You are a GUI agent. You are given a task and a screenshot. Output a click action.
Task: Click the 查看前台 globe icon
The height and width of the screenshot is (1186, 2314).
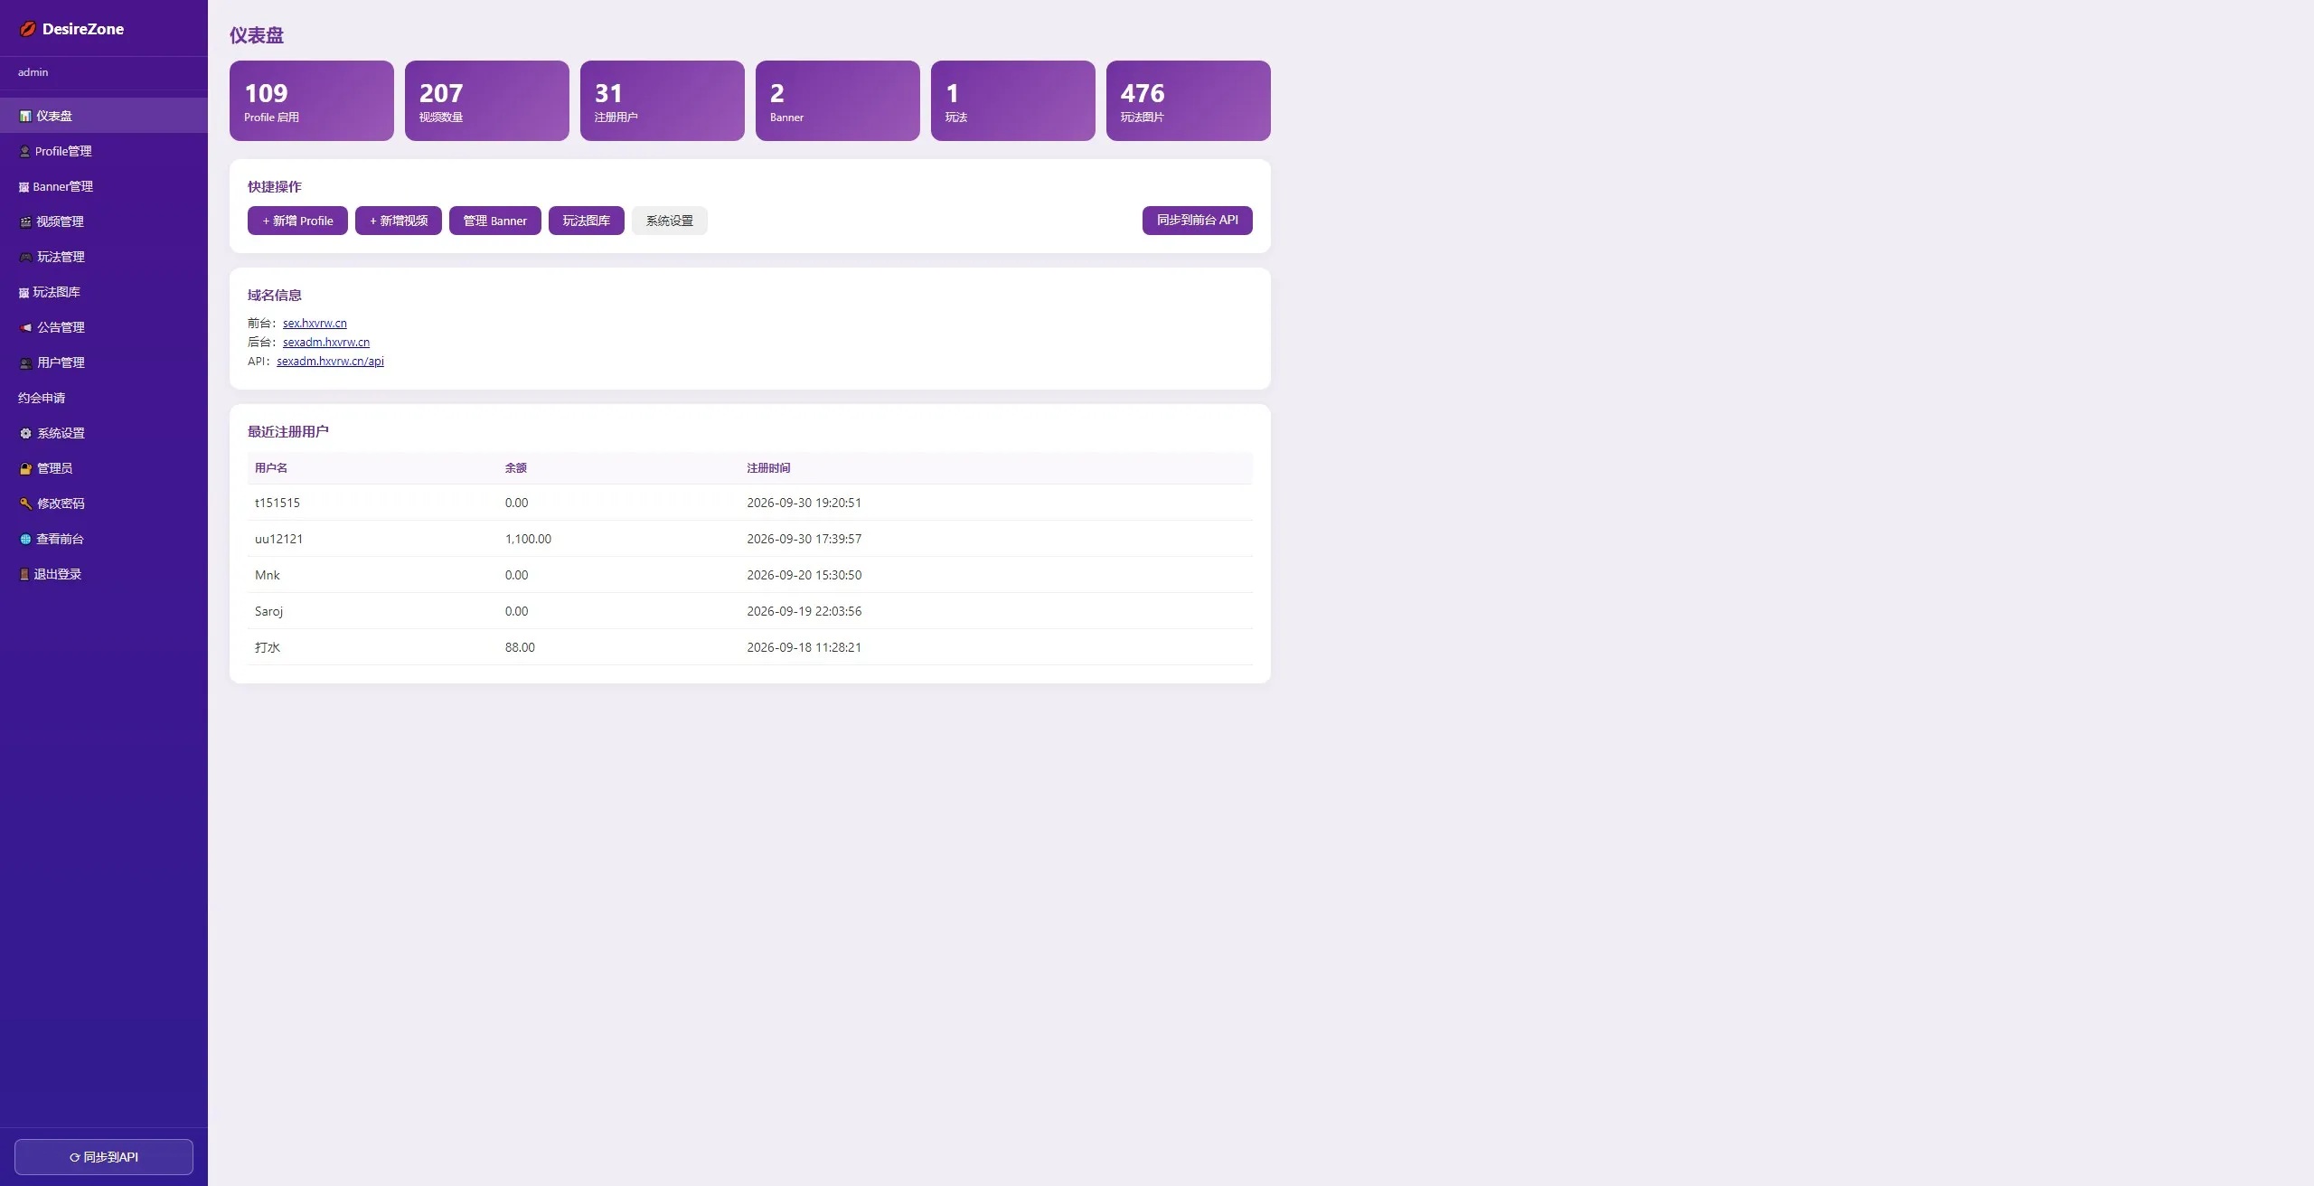coord(25,539)
